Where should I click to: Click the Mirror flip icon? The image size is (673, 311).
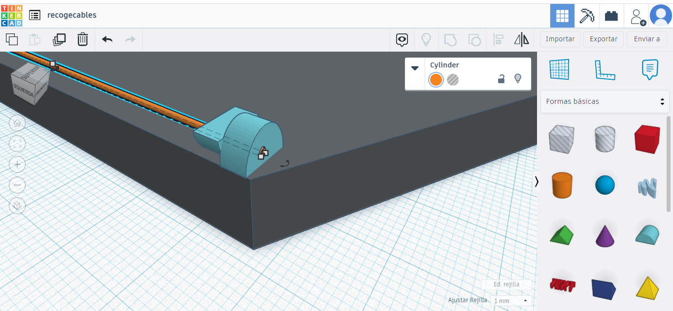pyautogui.click(x=521, y=39)
